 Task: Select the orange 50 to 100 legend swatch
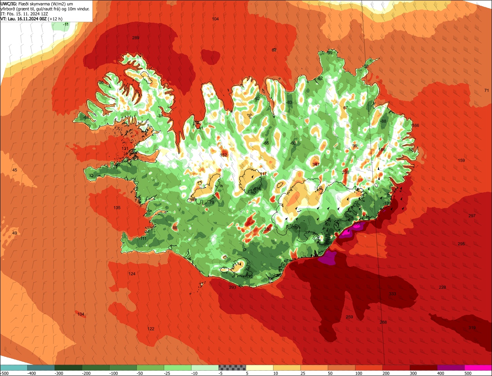pos(342,368)
